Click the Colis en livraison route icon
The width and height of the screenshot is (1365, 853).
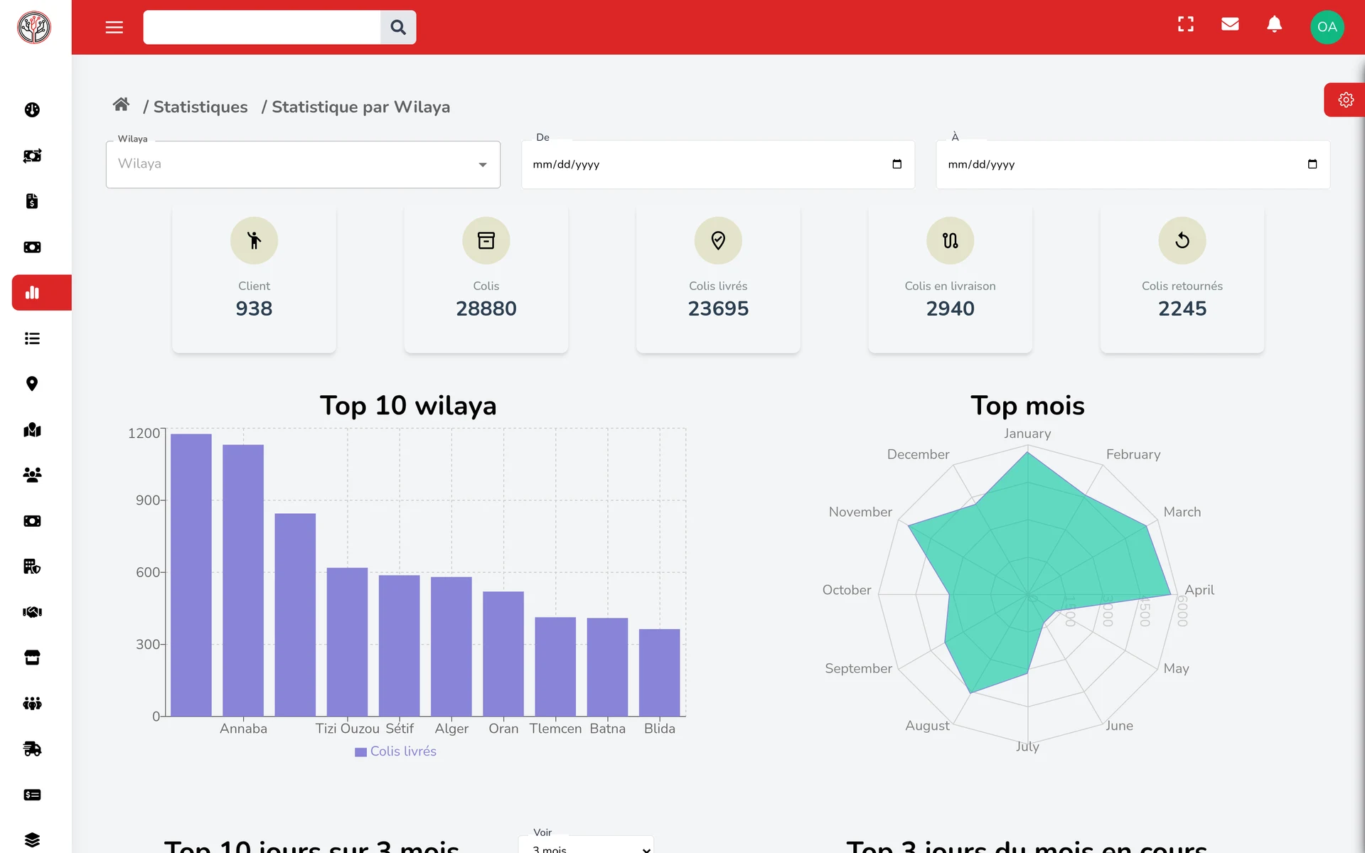(x=951, y=240)
